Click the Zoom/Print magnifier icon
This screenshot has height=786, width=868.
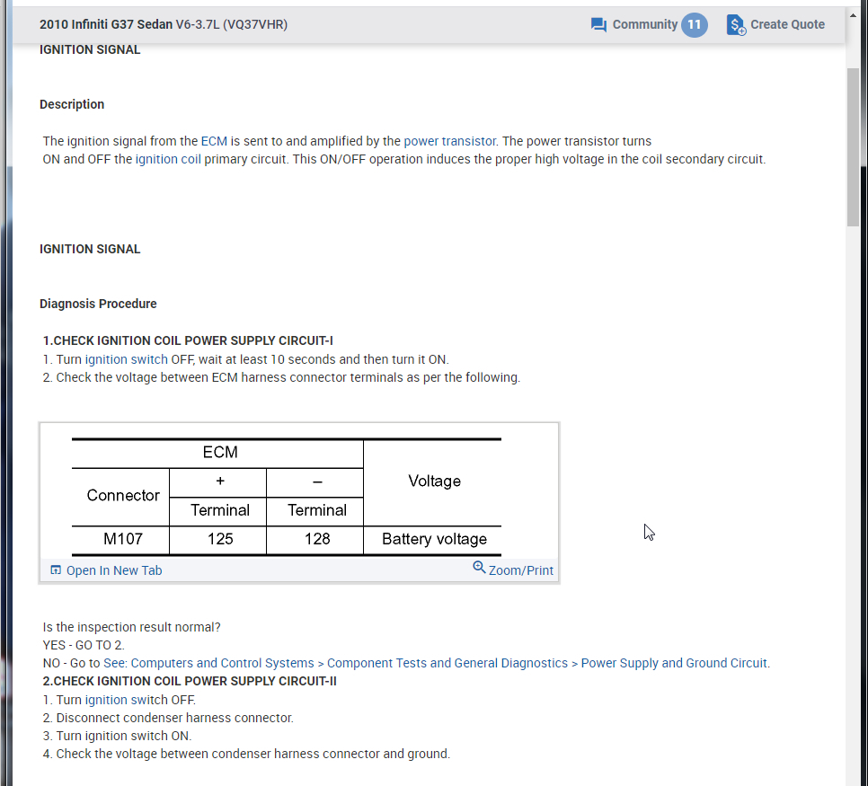[x=479, y=568]
